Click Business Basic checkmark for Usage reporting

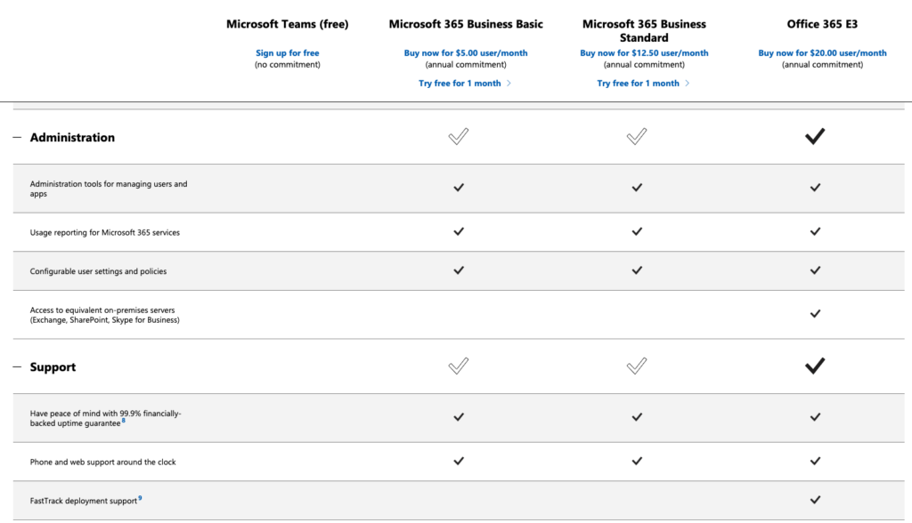459,232
